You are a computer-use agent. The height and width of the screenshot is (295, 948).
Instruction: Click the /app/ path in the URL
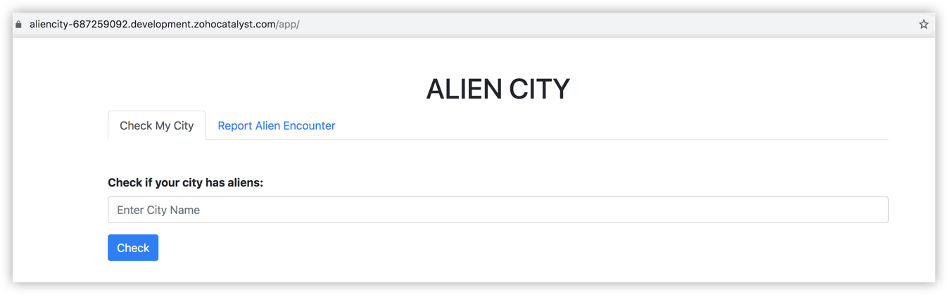(289, 25)
